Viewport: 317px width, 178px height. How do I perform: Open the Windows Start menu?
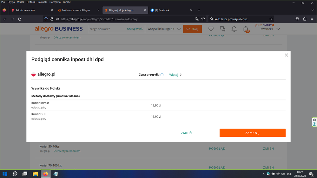point(5,174)
